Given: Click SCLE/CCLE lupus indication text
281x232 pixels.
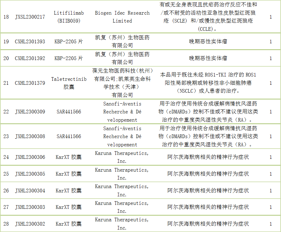Looking at the screenshot, I should coord(208,17).
